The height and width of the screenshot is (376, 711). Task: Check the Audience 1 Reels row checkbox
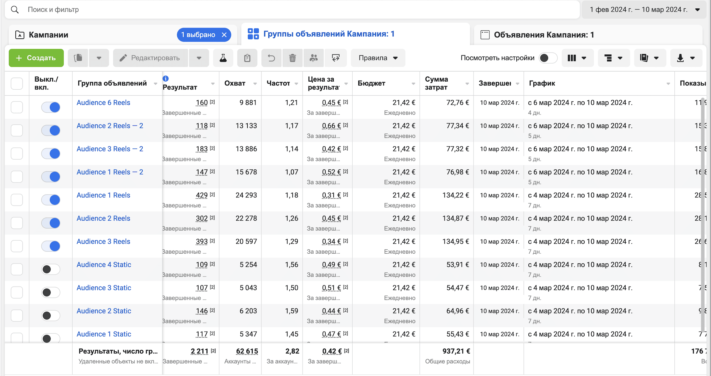(x=17, y=200)
